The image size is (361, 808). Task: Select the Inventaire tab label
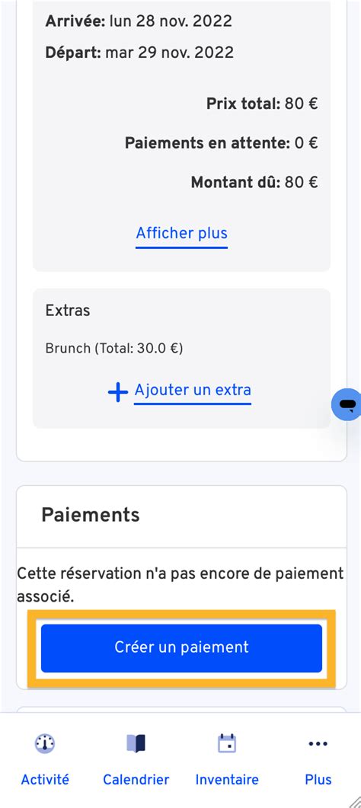[227, 779]
